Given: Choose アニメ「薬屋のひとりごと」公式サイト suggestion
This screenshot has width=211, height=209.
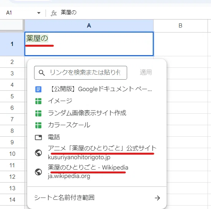Looking at the screenshot, I should click(x=97, y=153).
